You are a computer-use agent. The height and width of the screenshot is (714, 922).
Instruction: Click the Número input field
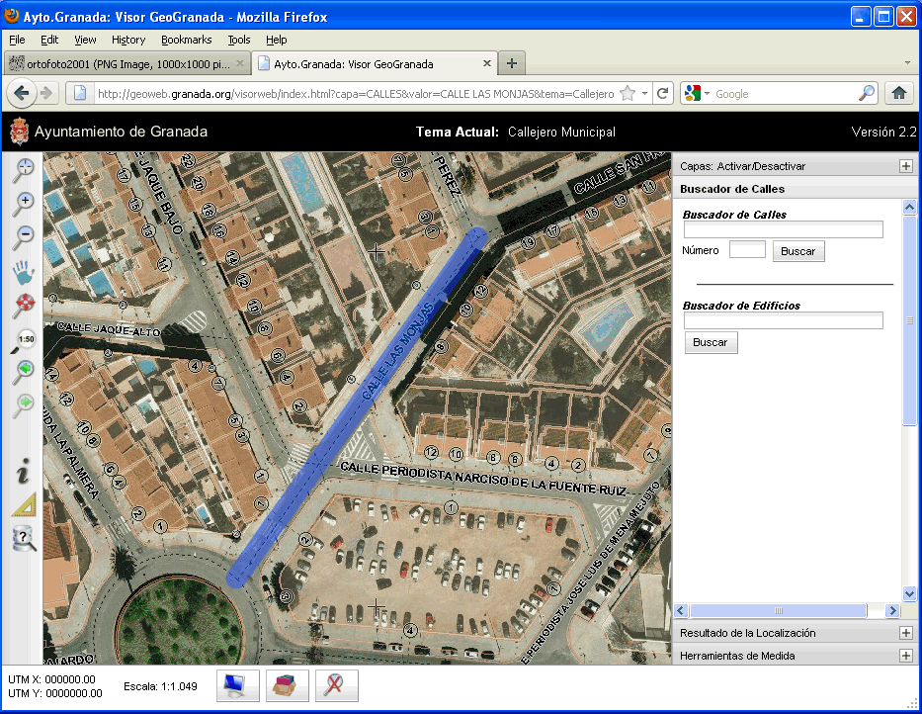747,249
